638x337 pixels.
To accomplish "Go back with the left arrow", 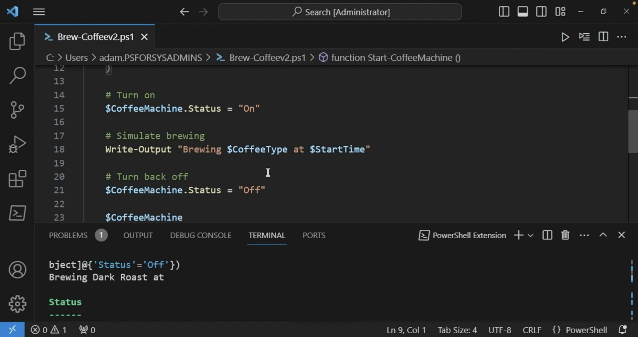I will point(185,12).
